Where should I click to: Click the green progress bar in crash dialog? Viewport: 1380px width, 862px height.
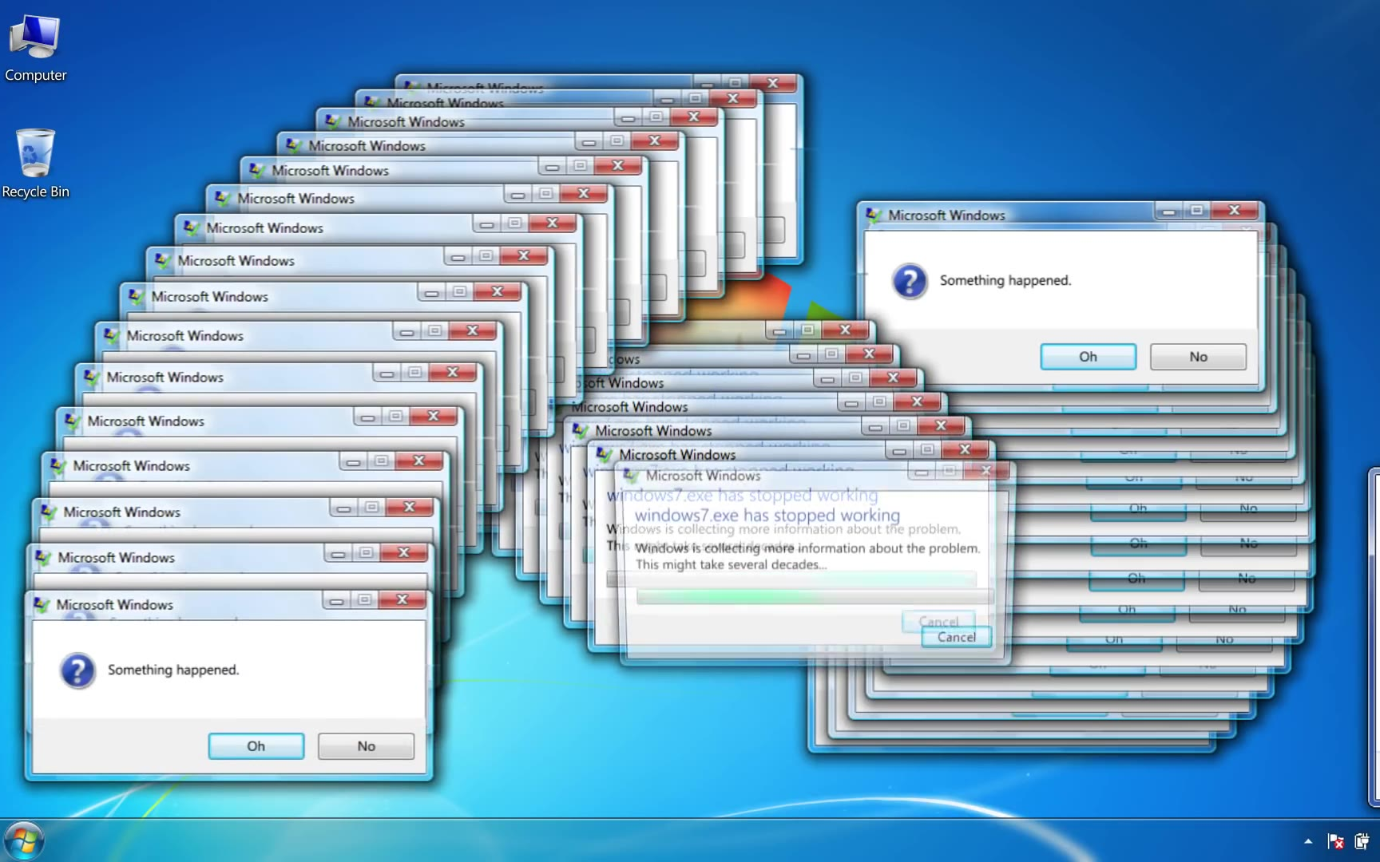[815, 595]
